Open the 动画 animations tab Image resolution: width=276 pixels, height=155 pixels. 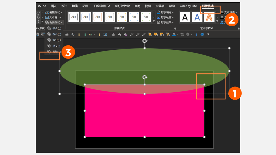(85, 6)
